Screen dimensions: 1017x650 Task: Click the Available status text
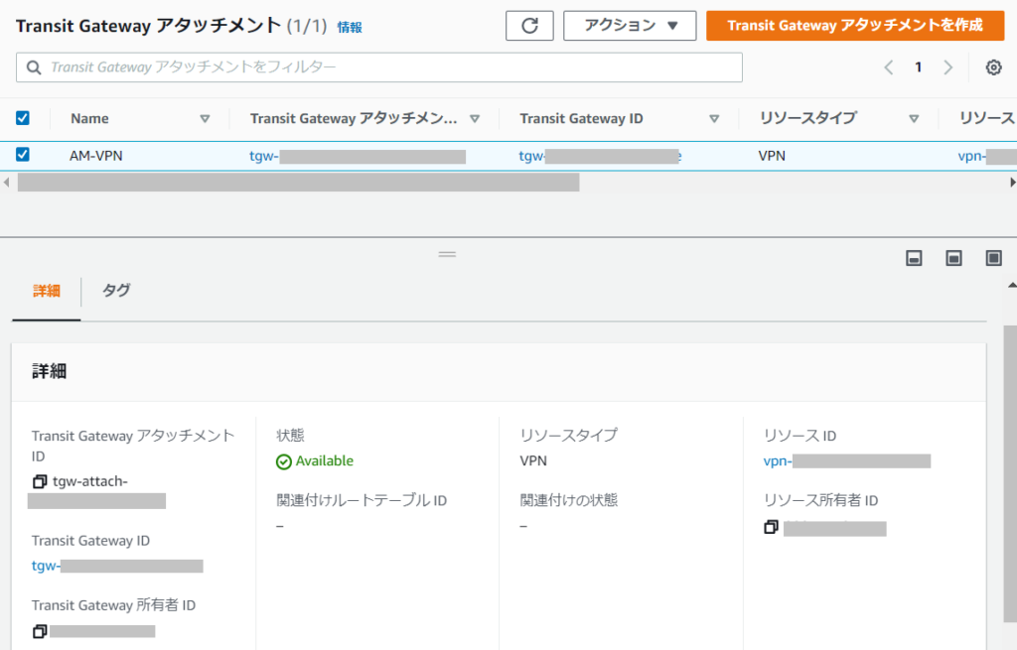[325, 460]
